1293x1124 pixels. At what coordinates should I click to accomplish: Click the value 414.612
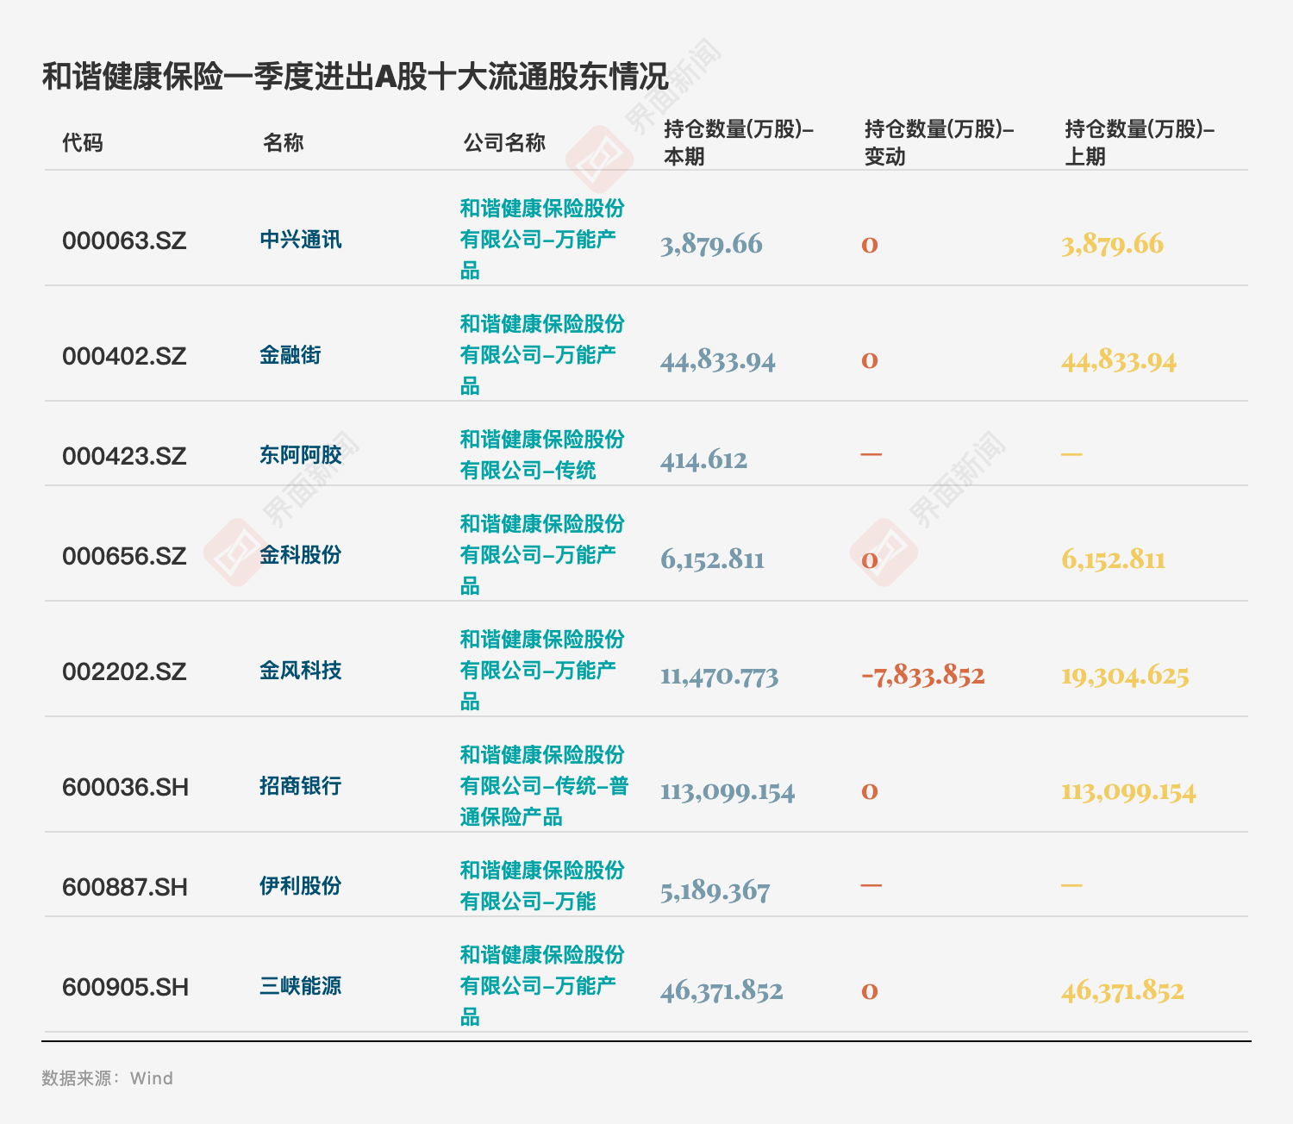coord(703,459)
